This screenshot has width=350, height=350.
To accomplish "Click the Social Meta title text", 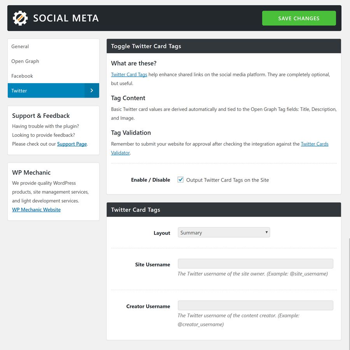I will click(66, 18).
